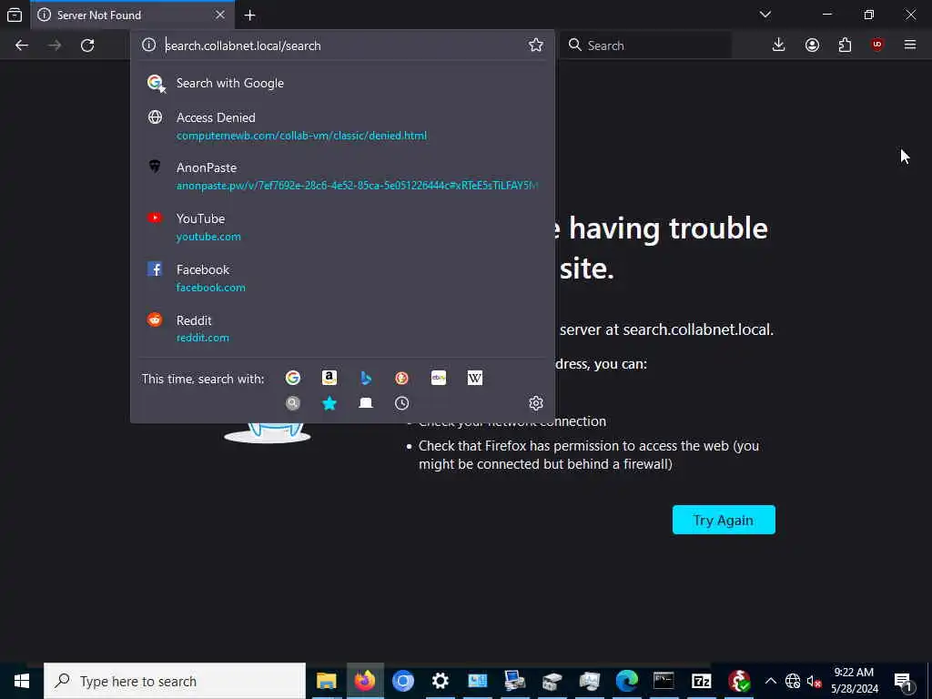Viewport: 932px width, 699px height.
Task: Close the Server Not Found tab
Action: [x=220, y=15]
